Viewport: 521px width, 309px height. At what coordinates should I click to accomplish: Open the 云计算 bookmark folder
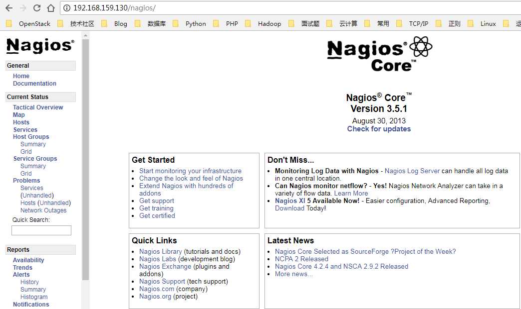click(342, 23)
